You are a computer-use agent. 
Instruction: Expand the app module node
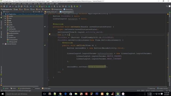[x=5, y=21]
